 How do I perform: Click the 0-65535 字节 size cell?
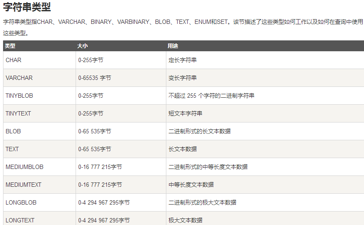[121, 78]
